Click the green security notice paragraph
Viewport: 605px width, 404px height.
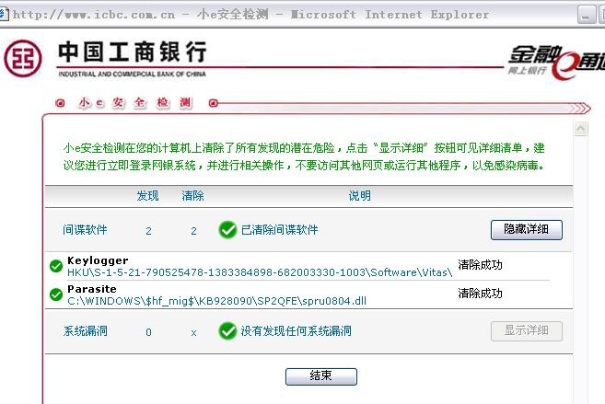(304, 156)
